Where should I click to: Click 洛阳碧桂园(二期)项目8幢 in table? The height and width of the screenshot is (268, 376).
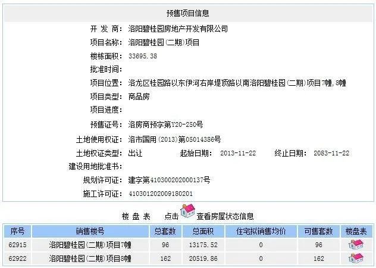(90, 258)
